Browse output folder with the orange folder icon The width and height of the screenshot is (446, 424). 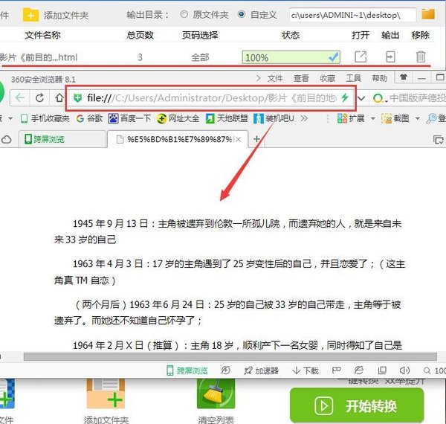(428, 14)
